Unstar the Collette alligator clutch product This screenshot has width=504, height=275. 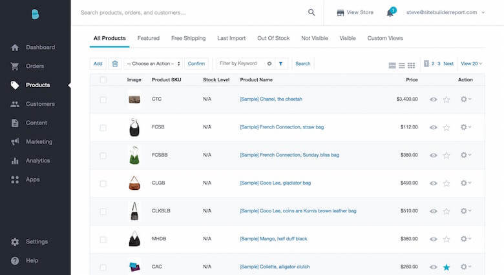[x=446, y=267]
